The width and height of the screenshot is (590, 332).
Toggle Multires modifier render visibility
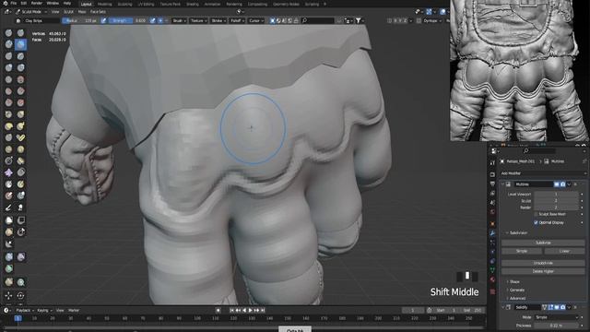(x=563, y=184)
